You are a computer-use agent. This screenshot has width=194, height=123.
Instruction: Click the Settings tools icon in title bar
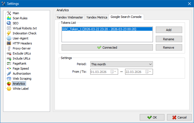point(3,4)
